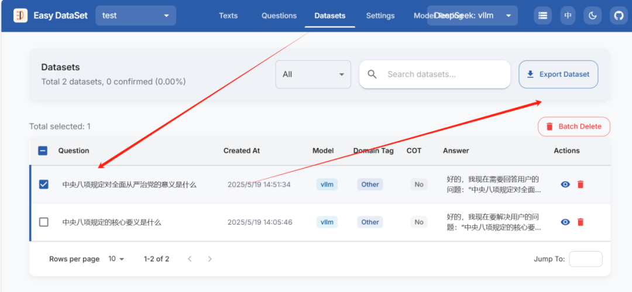
Task: Select the Datasets tab
Action: pos(329,16)
